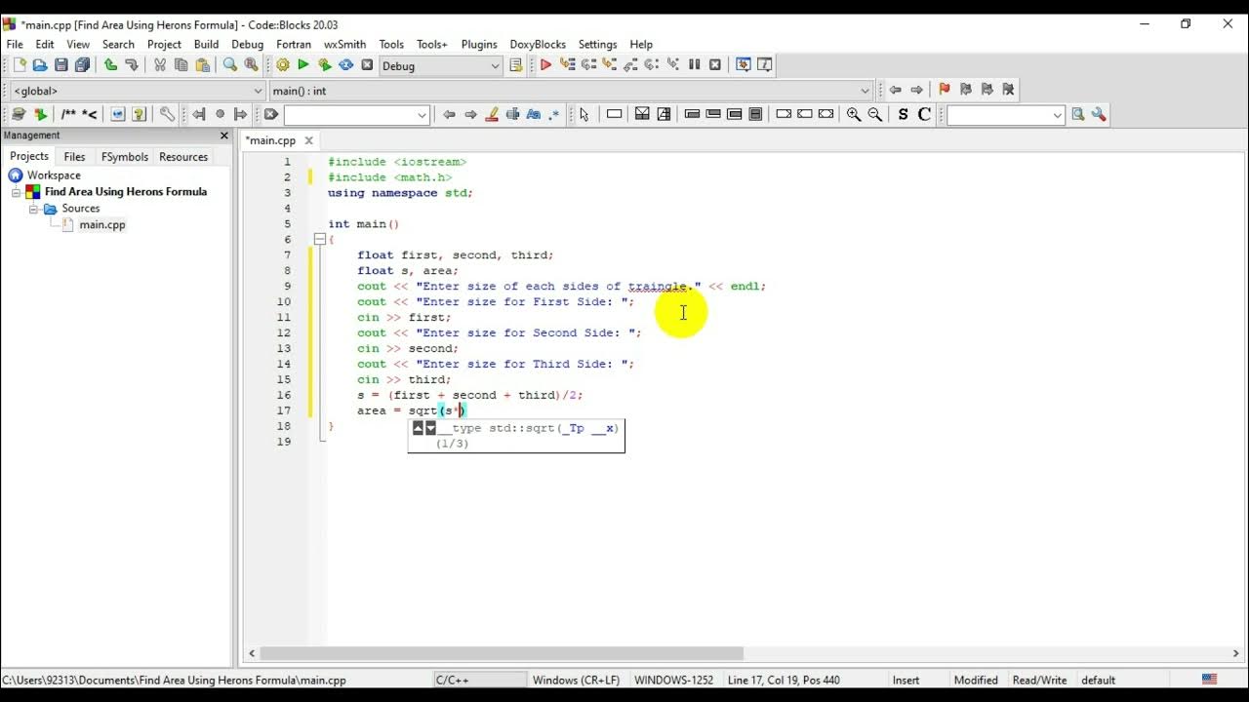Select the Workspace tree node
Screen dimensions: 1249x702
[x=54, y=175]
